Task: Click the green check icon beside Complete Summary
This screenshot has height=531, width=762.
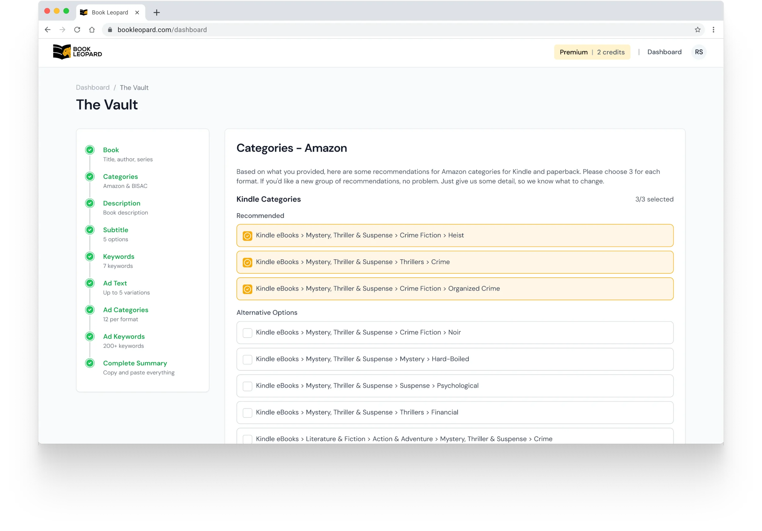Action: [90, 363]
